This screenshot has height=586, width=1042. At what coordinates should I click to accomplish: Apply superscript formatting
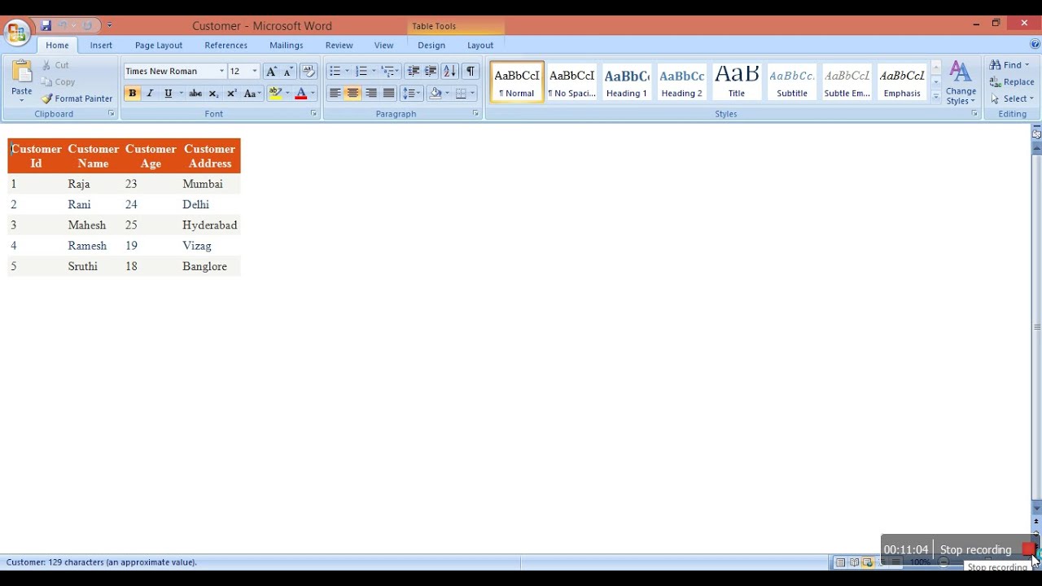pyautogui.click(x=231, y=94)
